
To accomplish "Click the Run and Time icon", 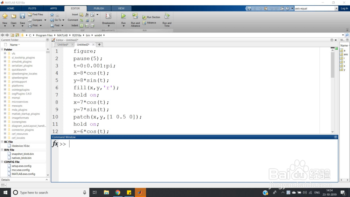I will [167, 16].
